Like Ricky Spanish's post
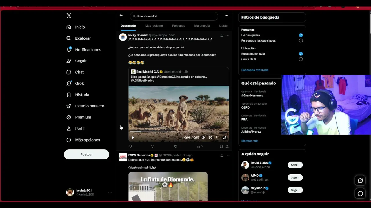 click(176, 146)
